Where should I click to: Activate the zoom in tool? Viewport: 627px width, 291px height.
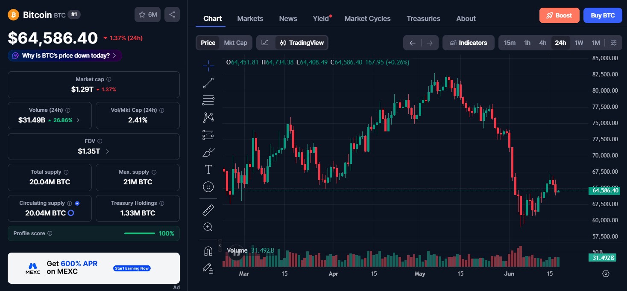pos(208,227)
